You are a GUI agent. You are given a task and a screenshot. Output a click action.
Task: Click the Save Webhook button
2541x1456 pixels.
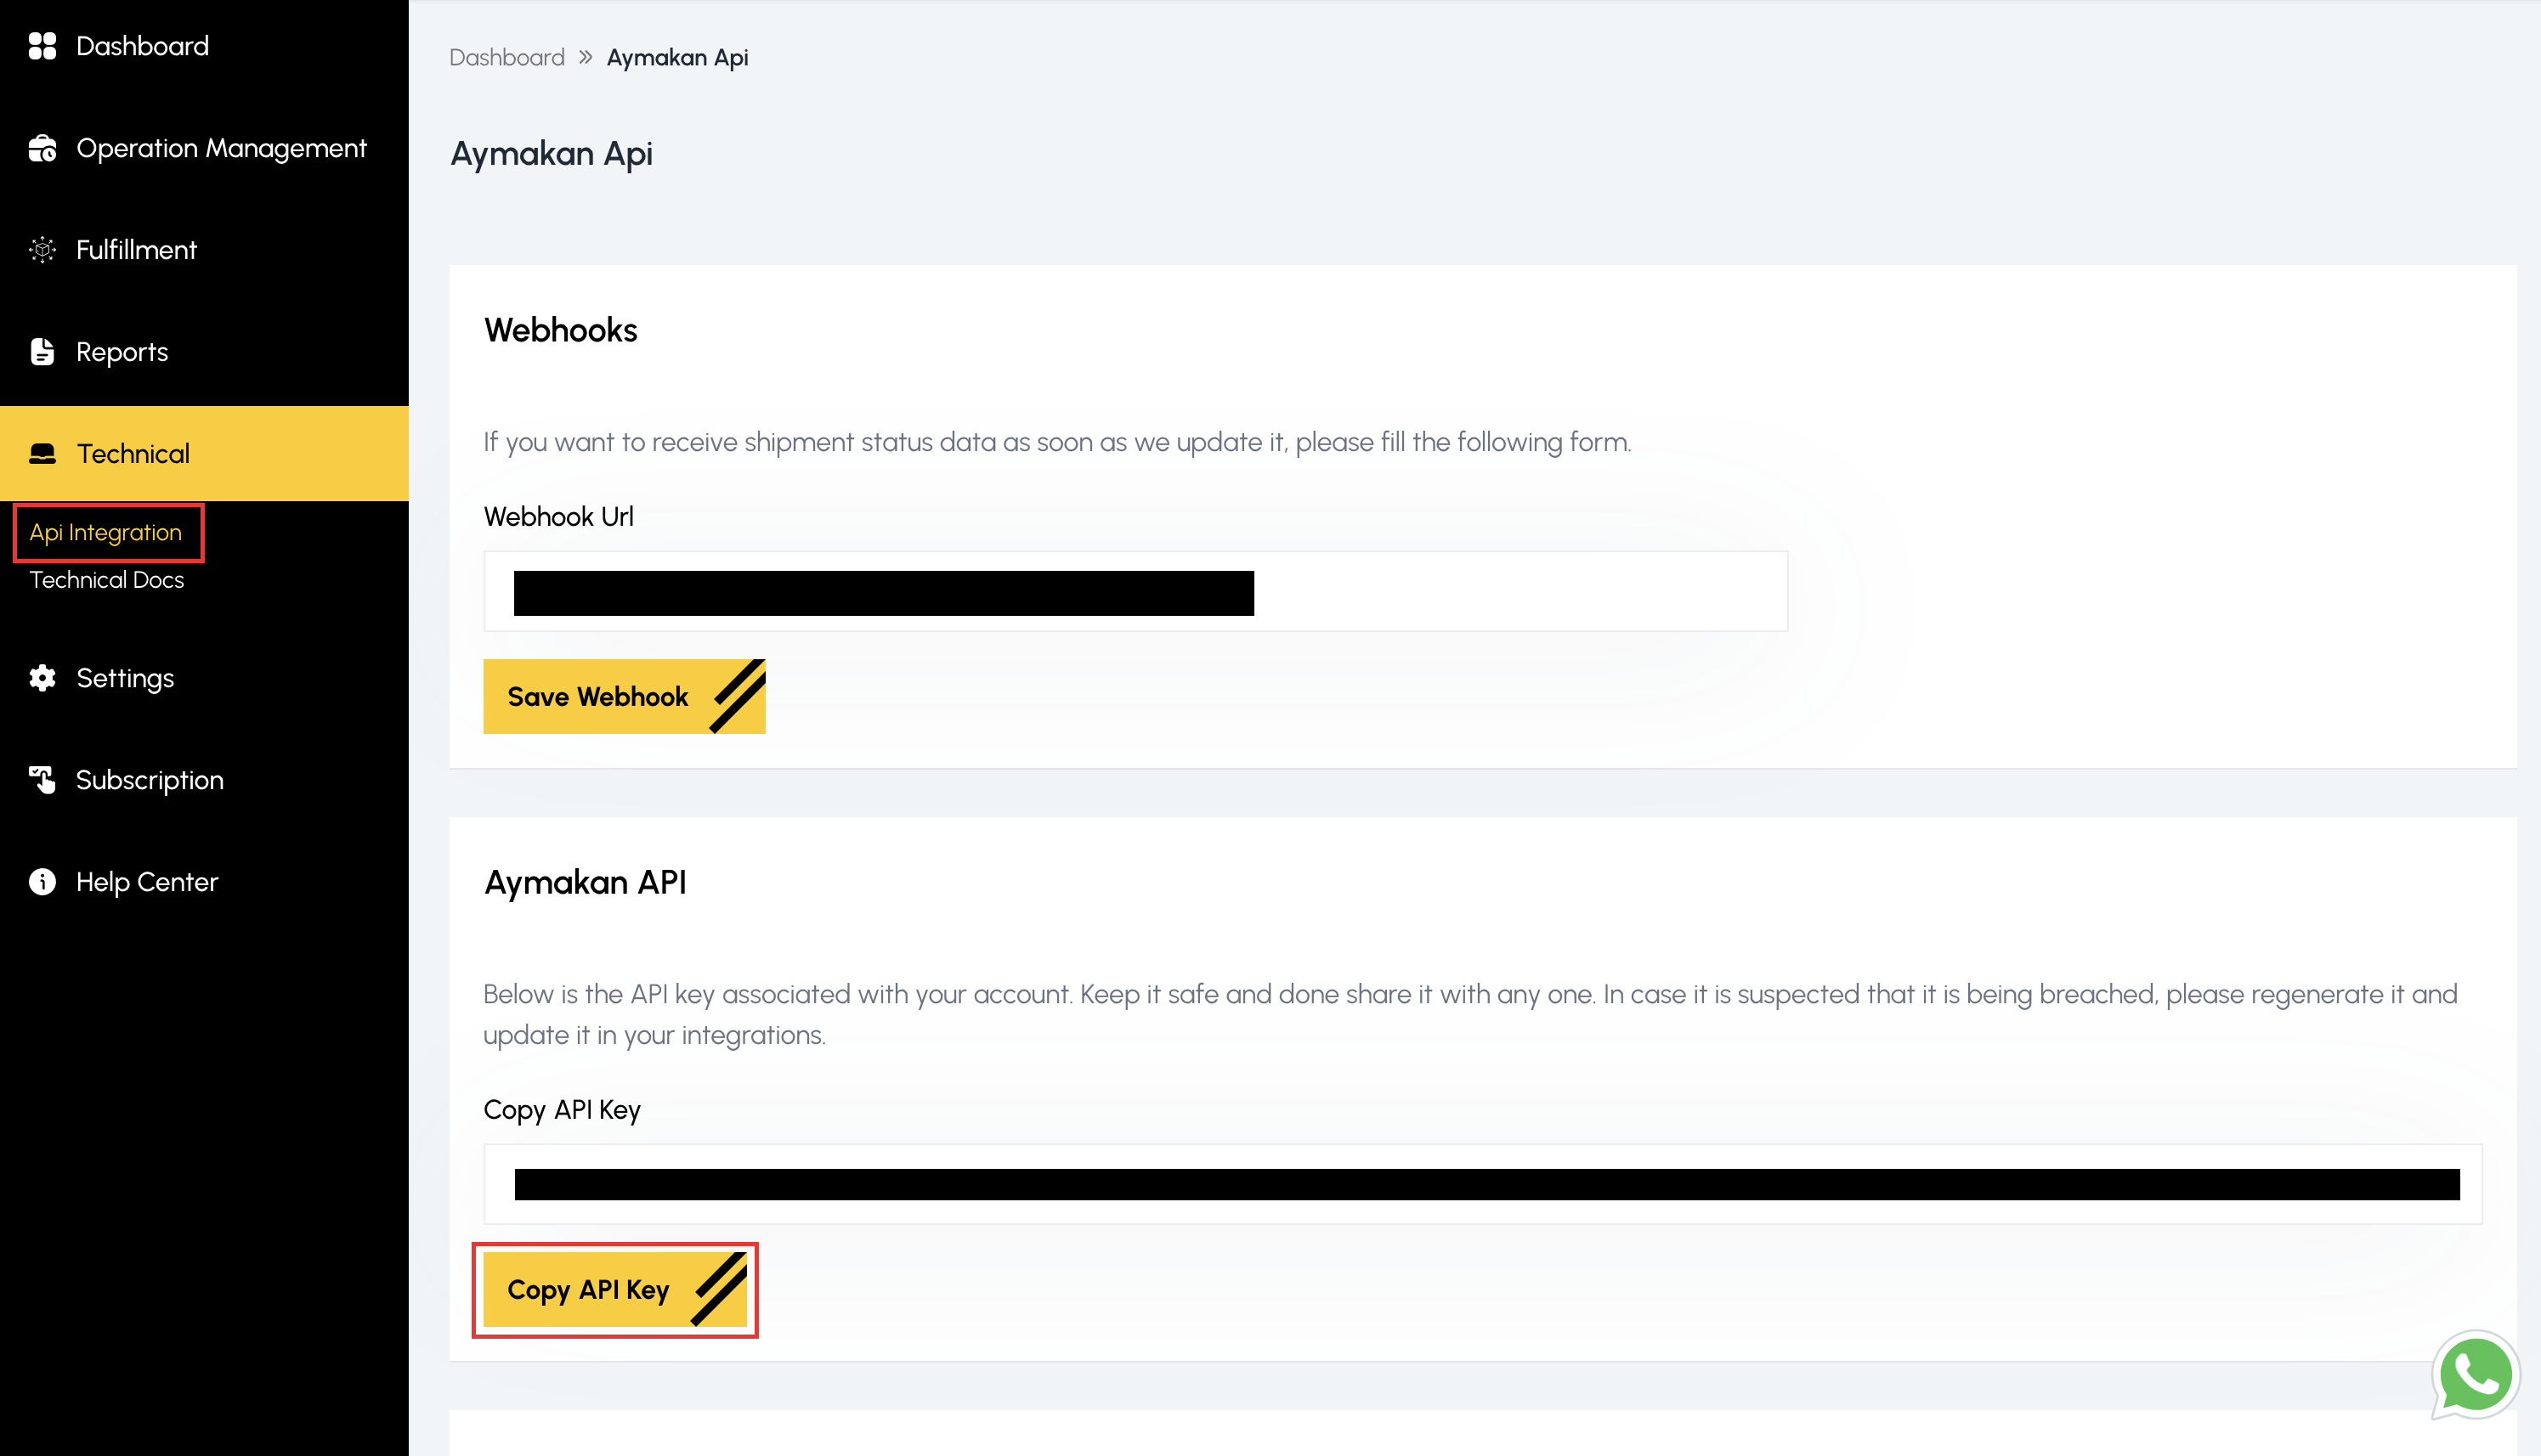[x=625, y=696]
